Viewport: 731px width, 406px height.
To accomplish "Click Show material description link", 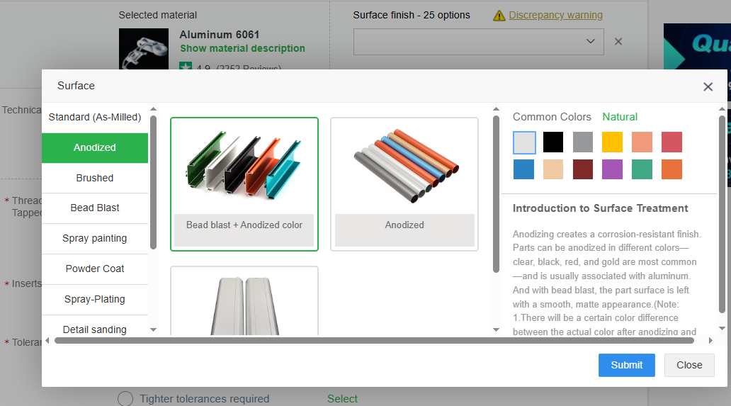I will [242, 48].
